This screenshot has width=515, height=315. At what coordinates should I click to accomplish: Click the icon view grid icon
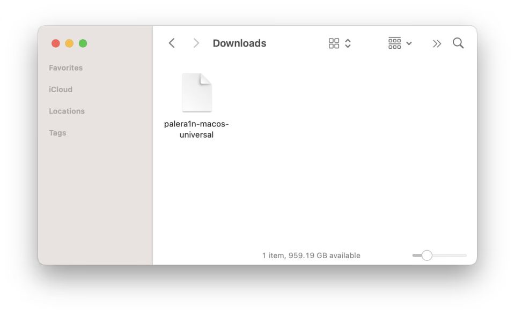tap(334, 43)
